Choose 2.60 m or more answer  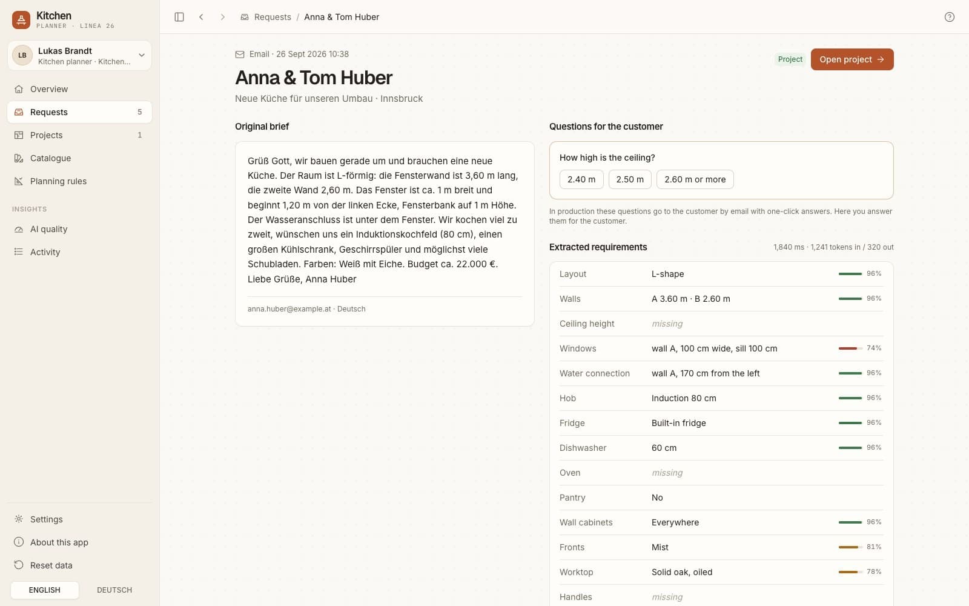click(695, 179)
